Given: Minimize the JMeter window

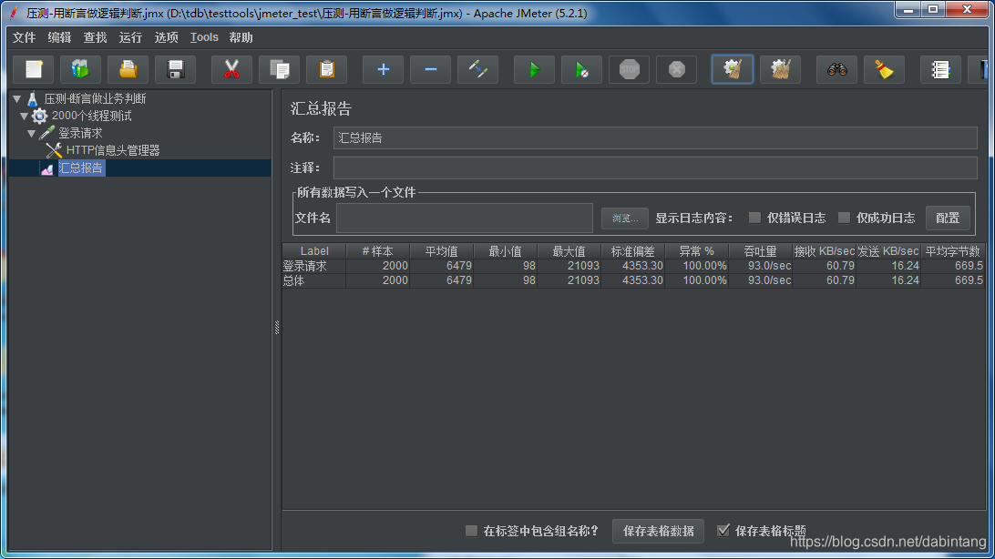Looking at the screenshot, I should point(908,9).
